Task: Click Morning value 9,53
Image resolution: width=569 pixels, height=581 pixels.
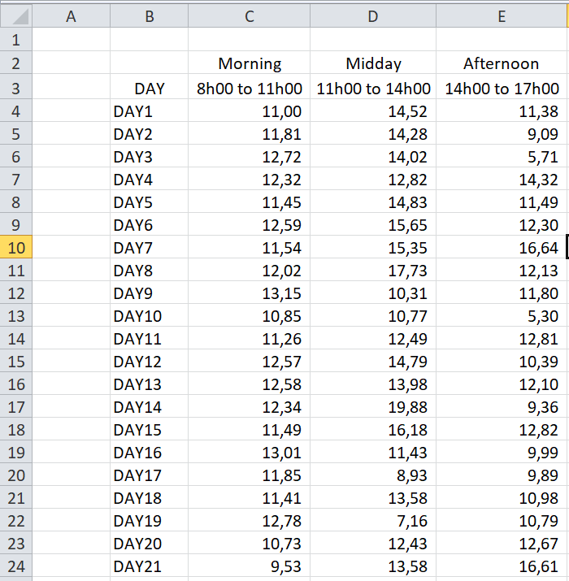Action: pos(249,566)
